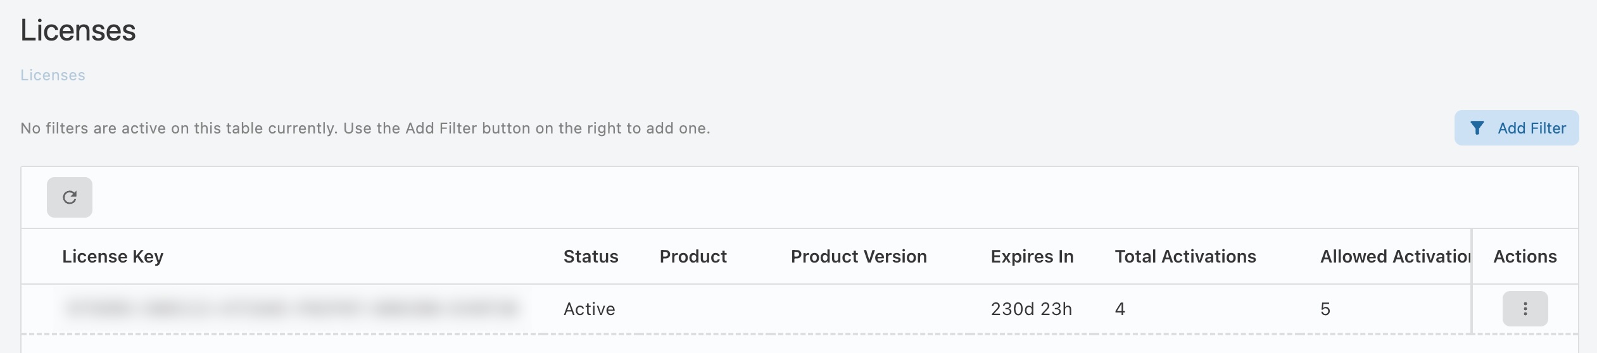Follow the Licenses breadcrumb link
Image resolution: width=1597 pixels, height=353 pixels.
tap(53, 75)
